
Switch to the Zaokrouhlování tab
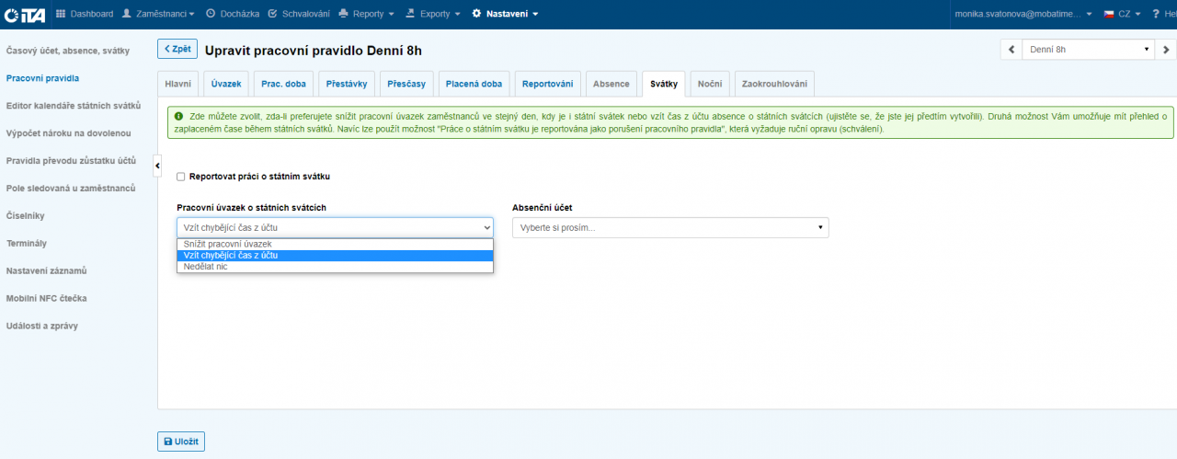tap(774, 84)
